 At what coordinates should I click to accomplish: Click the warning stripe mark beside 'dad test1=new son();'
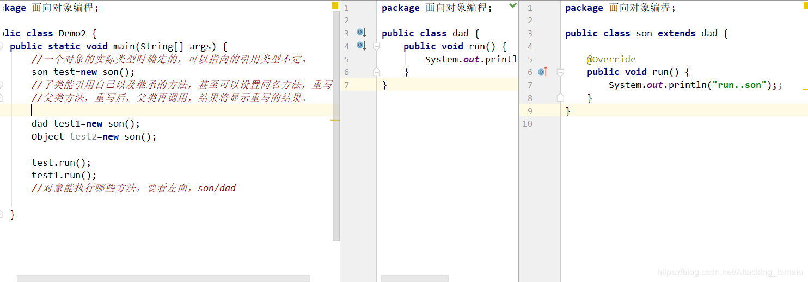pos(336,120)
